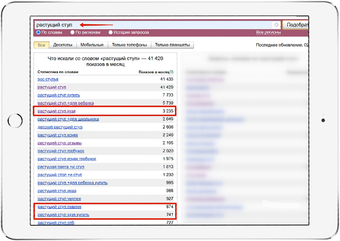
Task: Click the 5 739 impressions value
Action: point(168,103)
